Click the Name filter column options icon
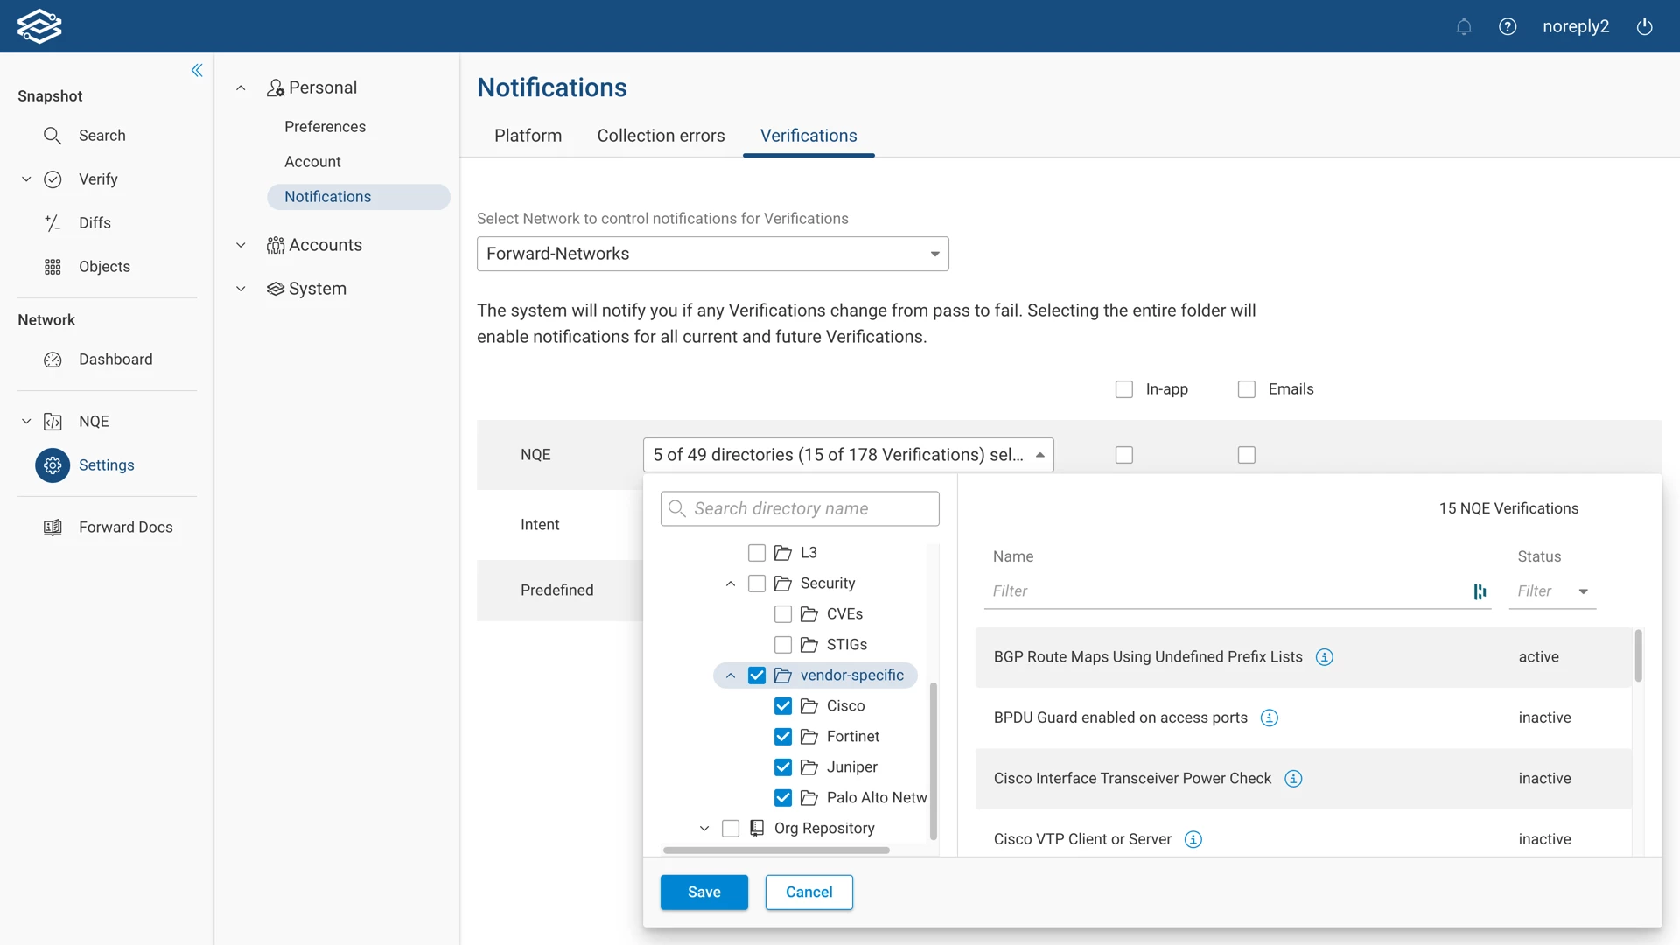 (1480, 591)
